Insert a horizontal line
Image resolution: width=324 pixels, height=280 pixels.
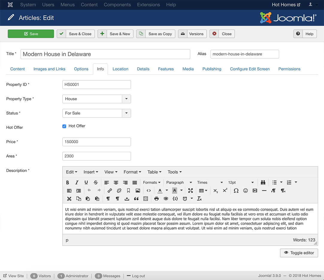(x=264, y=191)
